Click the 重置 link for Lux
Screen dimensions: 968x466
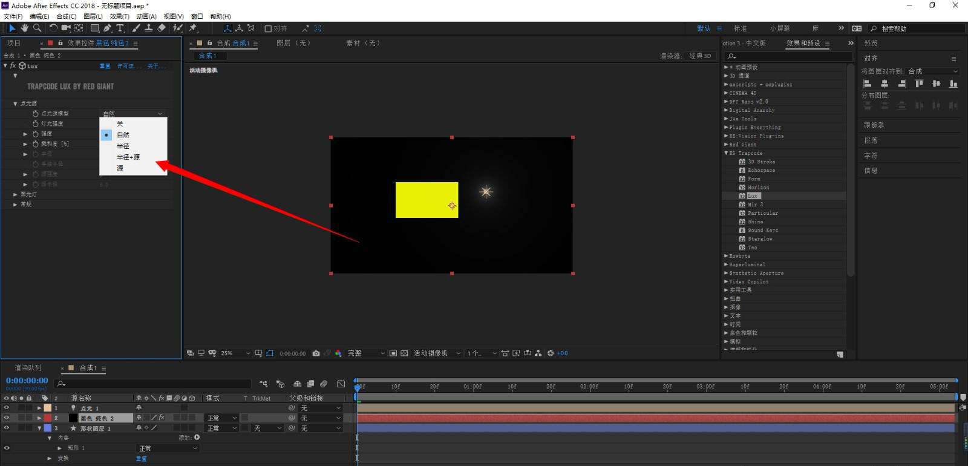pos(105,66)
